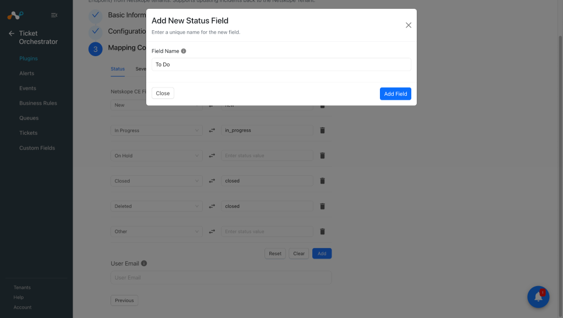Image resolution: width=563 pixels, height=318 pixels.
Task: Open Business Rules in the sidebar
Action: [38, 103]
